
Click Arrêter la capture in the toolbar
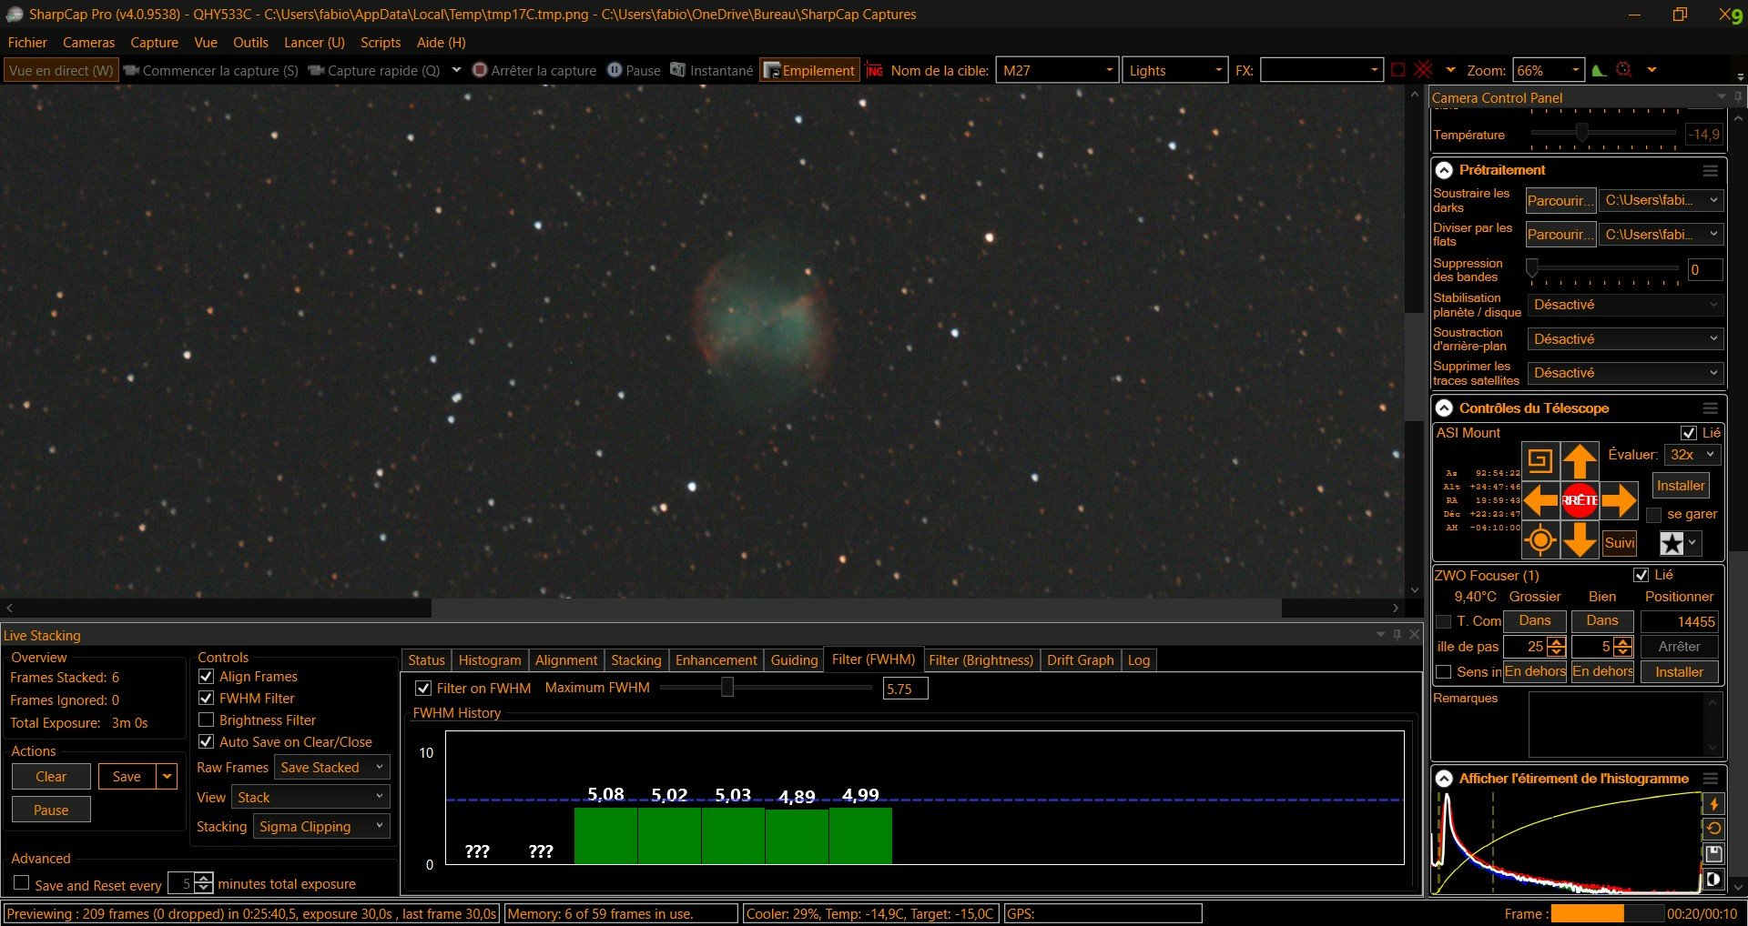pos(534,70)
